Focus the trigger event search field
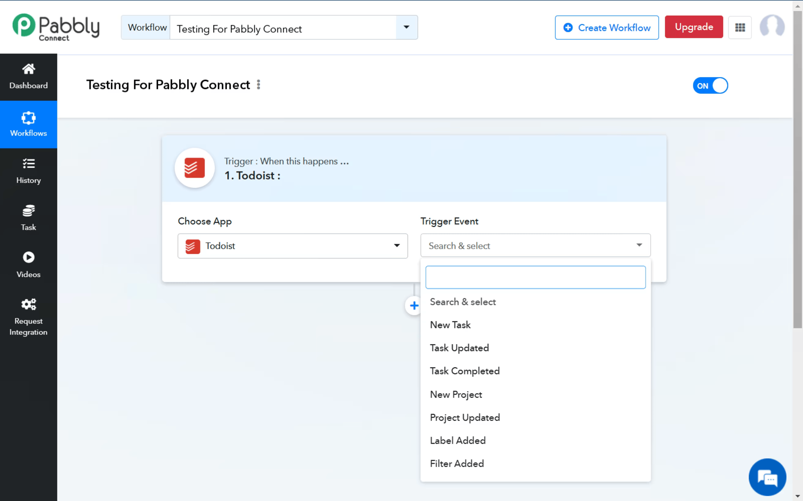803x501 pixels. pos(535,277)
